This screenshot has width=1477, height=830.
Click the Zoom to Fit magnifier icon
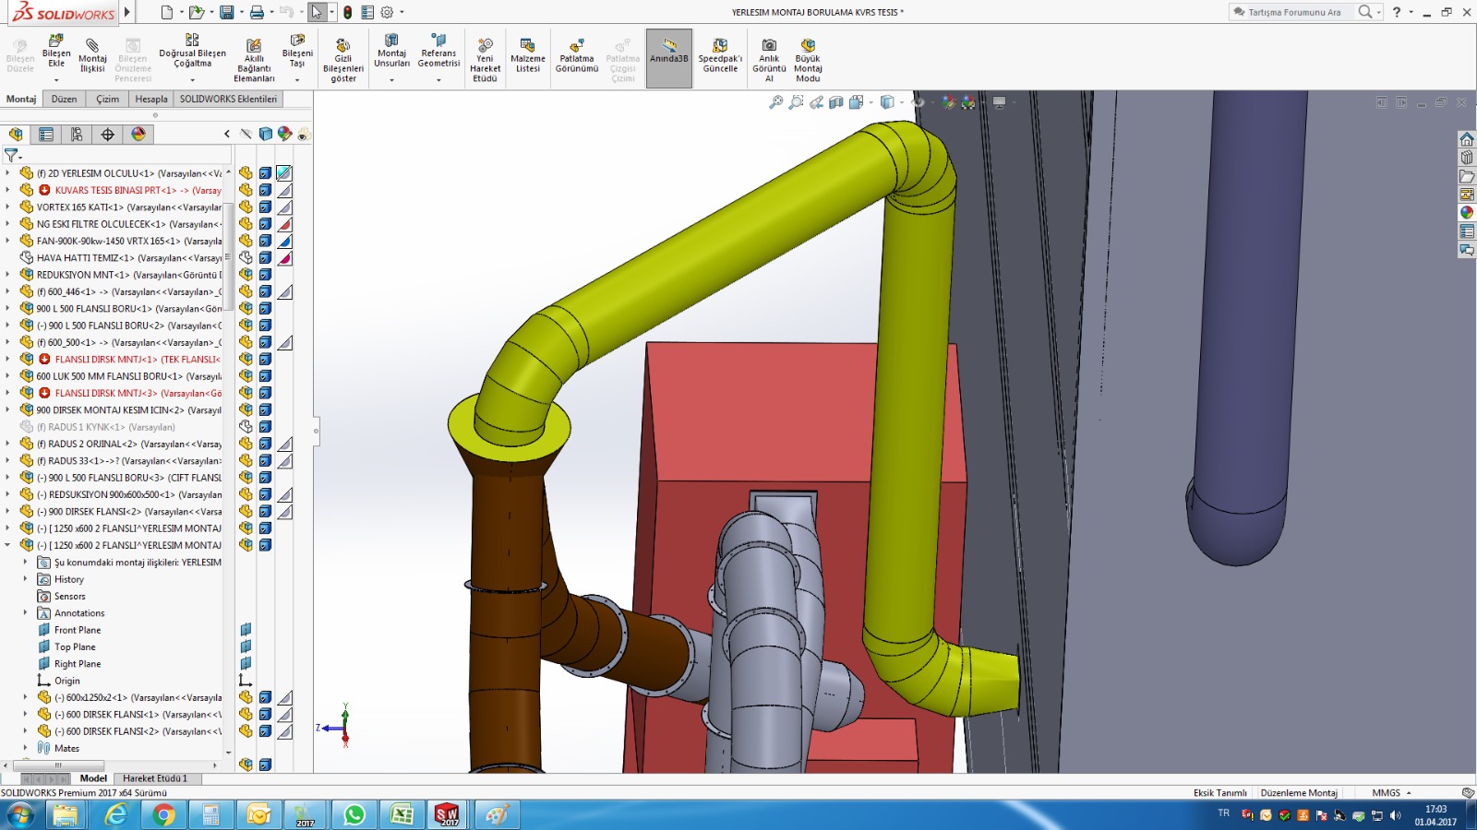tap(775, 102)
